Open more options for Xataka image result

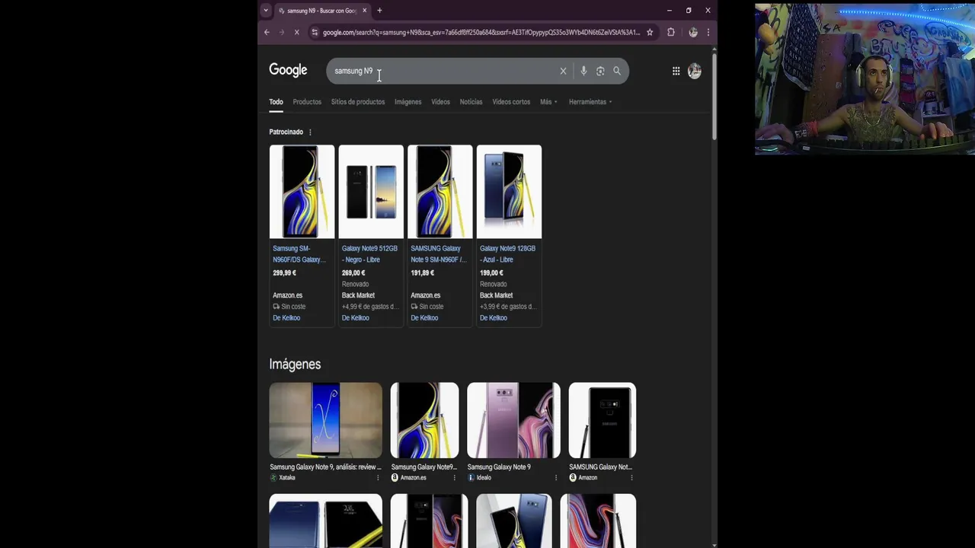pos(378,478)
